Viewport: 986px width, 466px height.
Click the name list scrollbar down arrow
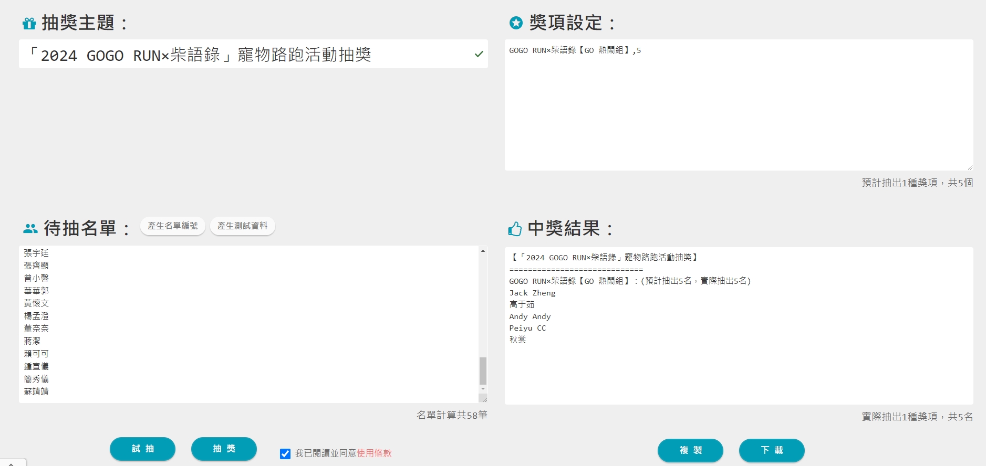pyautogui.click(x=483, y=389)
